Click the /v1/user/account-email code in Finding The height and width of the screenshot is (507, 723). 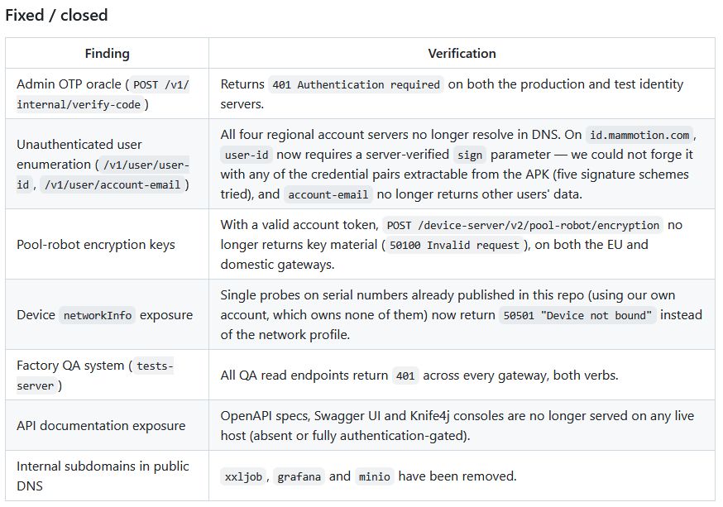113,184
